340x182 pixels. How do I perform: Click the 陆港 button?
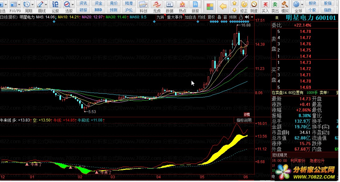(129, 3)
